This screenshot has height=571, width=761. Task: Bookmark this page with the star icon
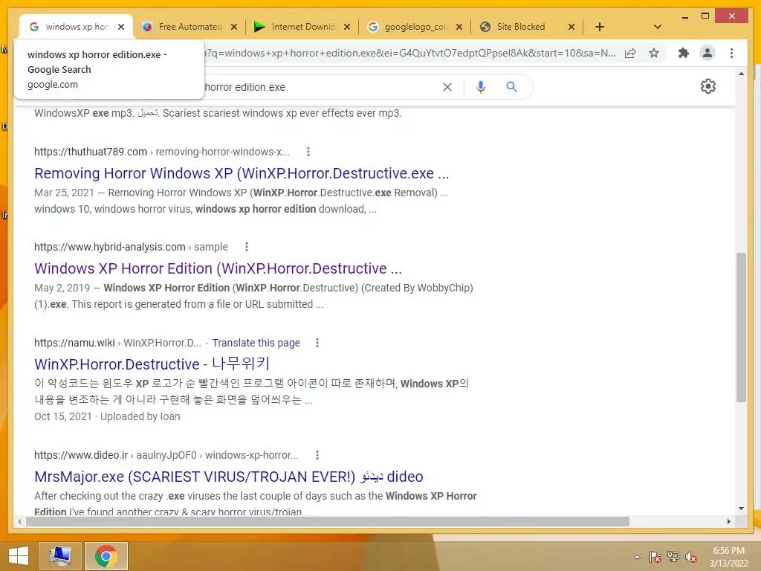point(654,53)
